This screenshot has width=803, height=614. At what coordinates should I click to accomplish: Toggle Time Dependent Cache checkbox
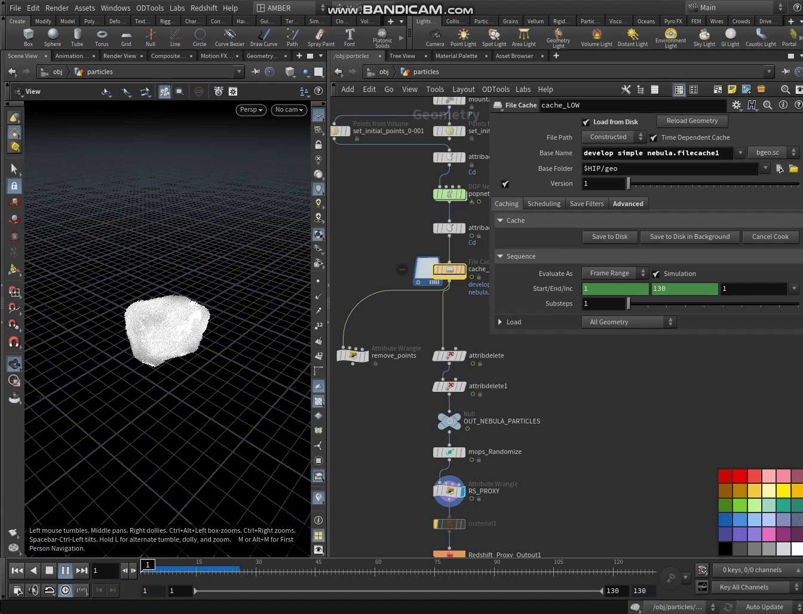click(x=654, y=138)
